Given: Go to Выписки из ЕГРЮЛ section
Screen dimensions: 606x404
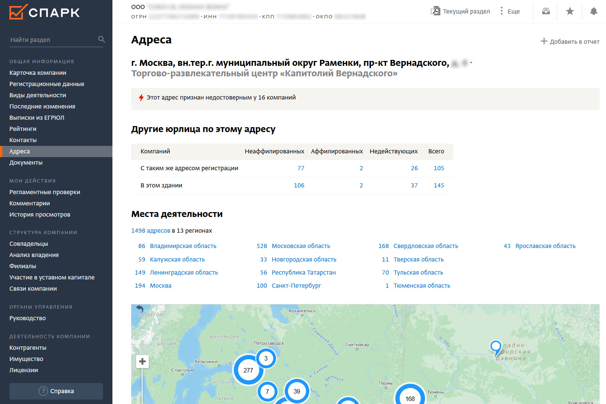Looking at the screenshot, I should pos(37,118).
